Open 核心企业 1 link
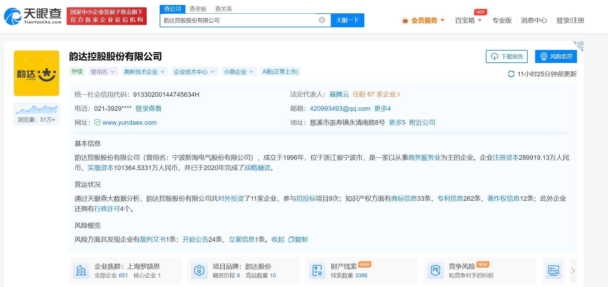 (147, 276)
